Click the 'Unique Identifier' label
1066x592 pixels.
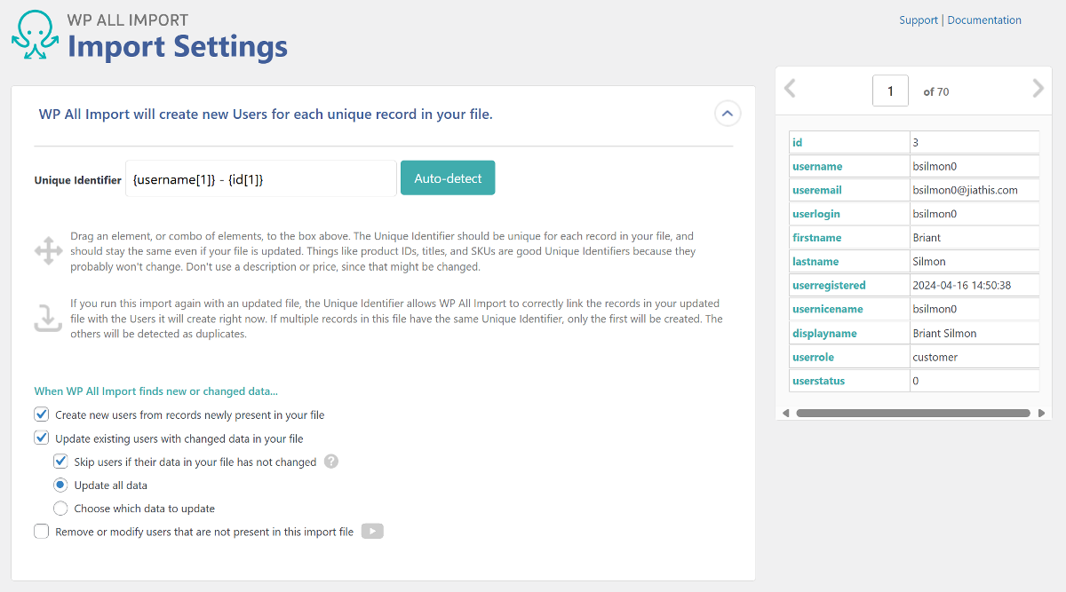pos(78,180)
